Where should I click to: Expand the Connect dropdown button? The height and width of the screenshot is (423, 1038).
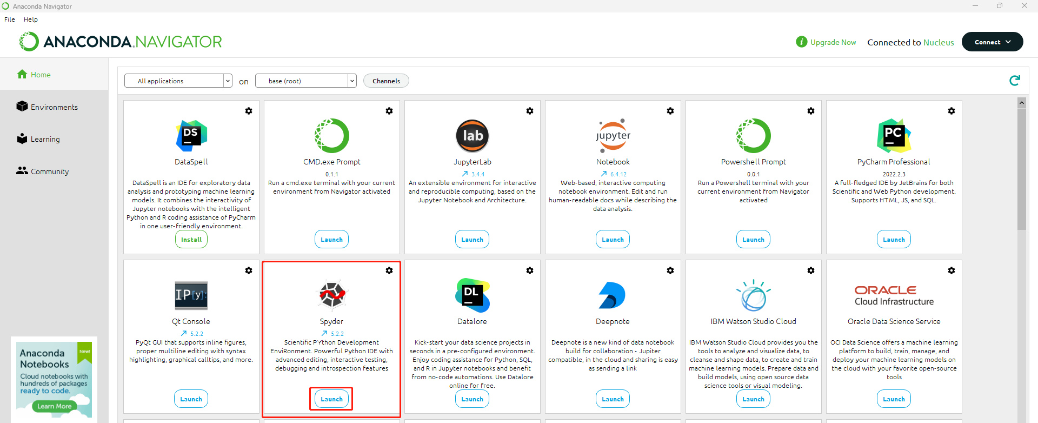[x=993, y=42]
